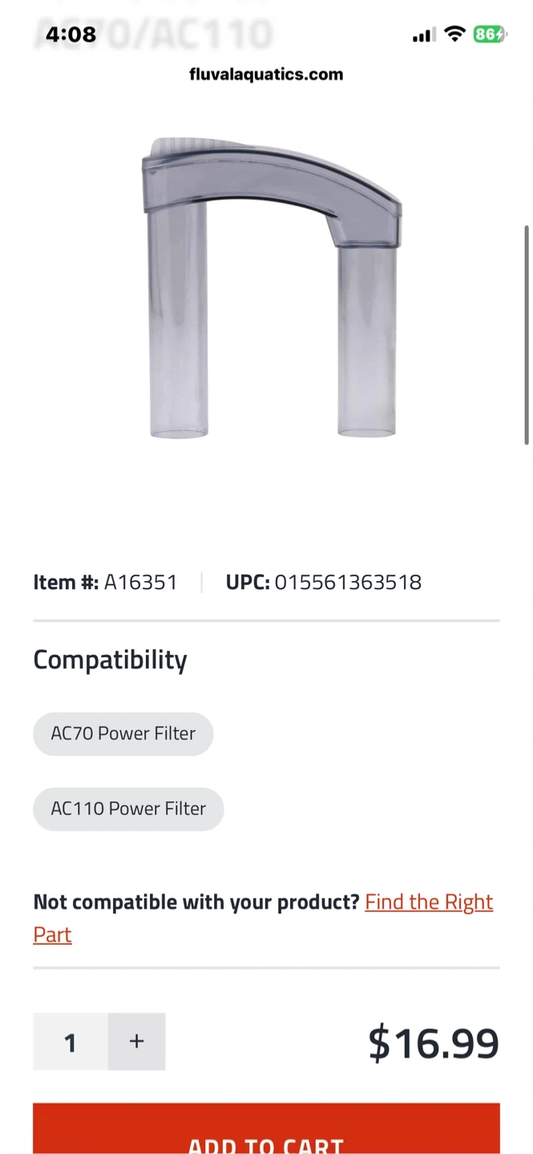Select the AC110 Power Filter chip

coord(128,809)
